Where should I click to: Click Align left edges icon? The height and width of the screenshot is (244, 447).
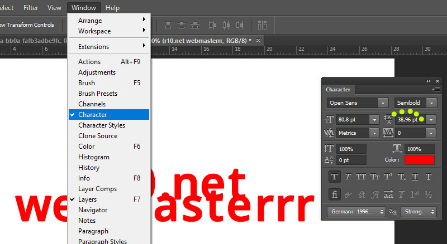213,25
